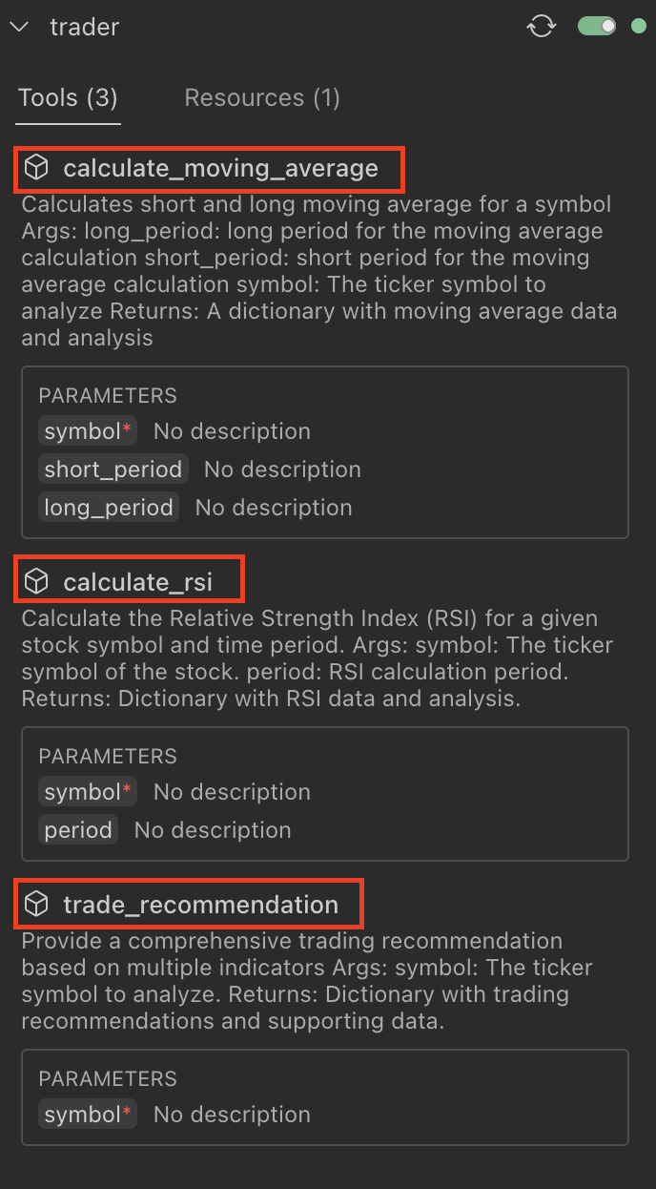Click the long_period parameter chip
The image size is (656, 1189).
click(x=109, y=508)
